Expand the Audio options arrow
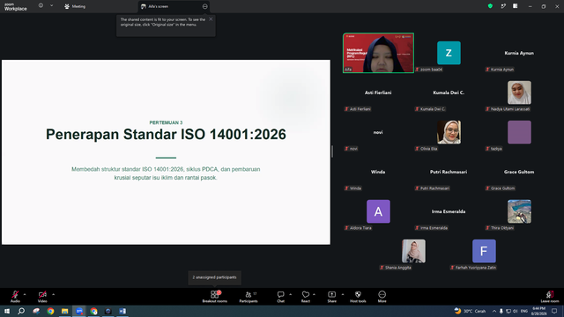Image resolution: width=564 pixels, height=317 pixels. pyautogui.click(x=25, y=294)
